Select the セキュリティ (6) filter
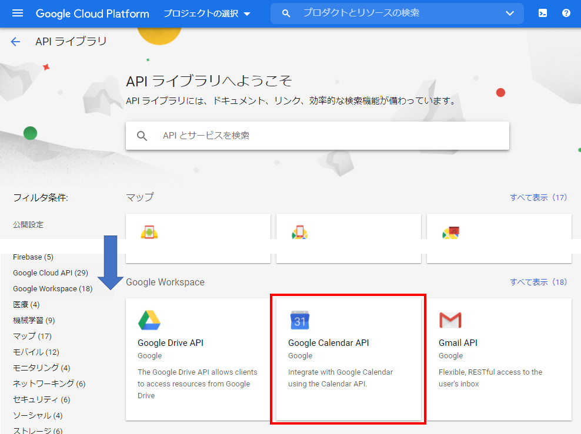581x434 pixels. click(41, 399)
